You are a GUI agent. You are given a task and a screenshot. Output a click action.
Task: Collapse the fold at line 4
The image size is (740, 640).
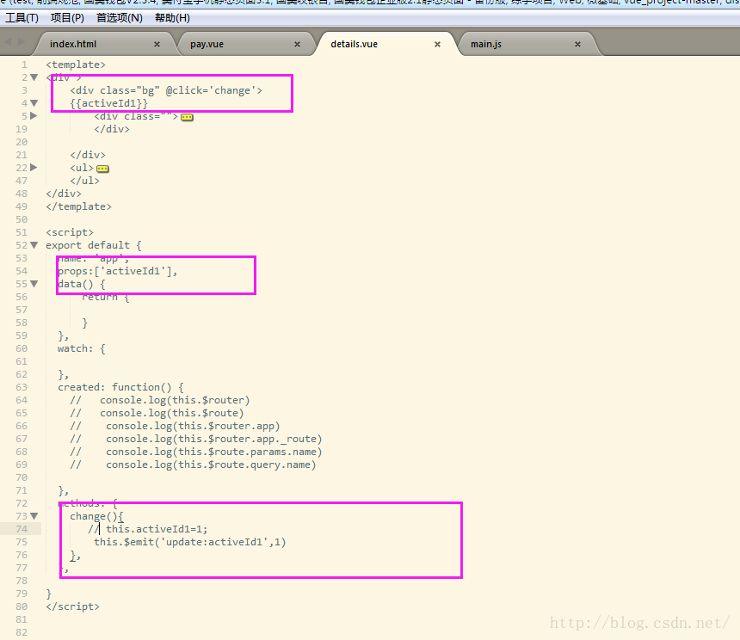(x=34, y=103)
